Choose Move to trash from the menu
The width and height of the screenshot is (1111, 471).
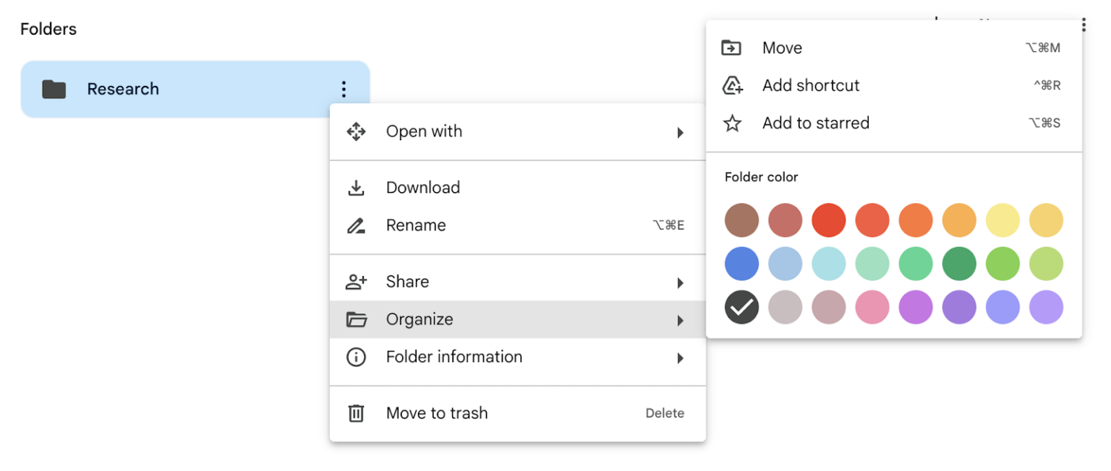[437, 412]
